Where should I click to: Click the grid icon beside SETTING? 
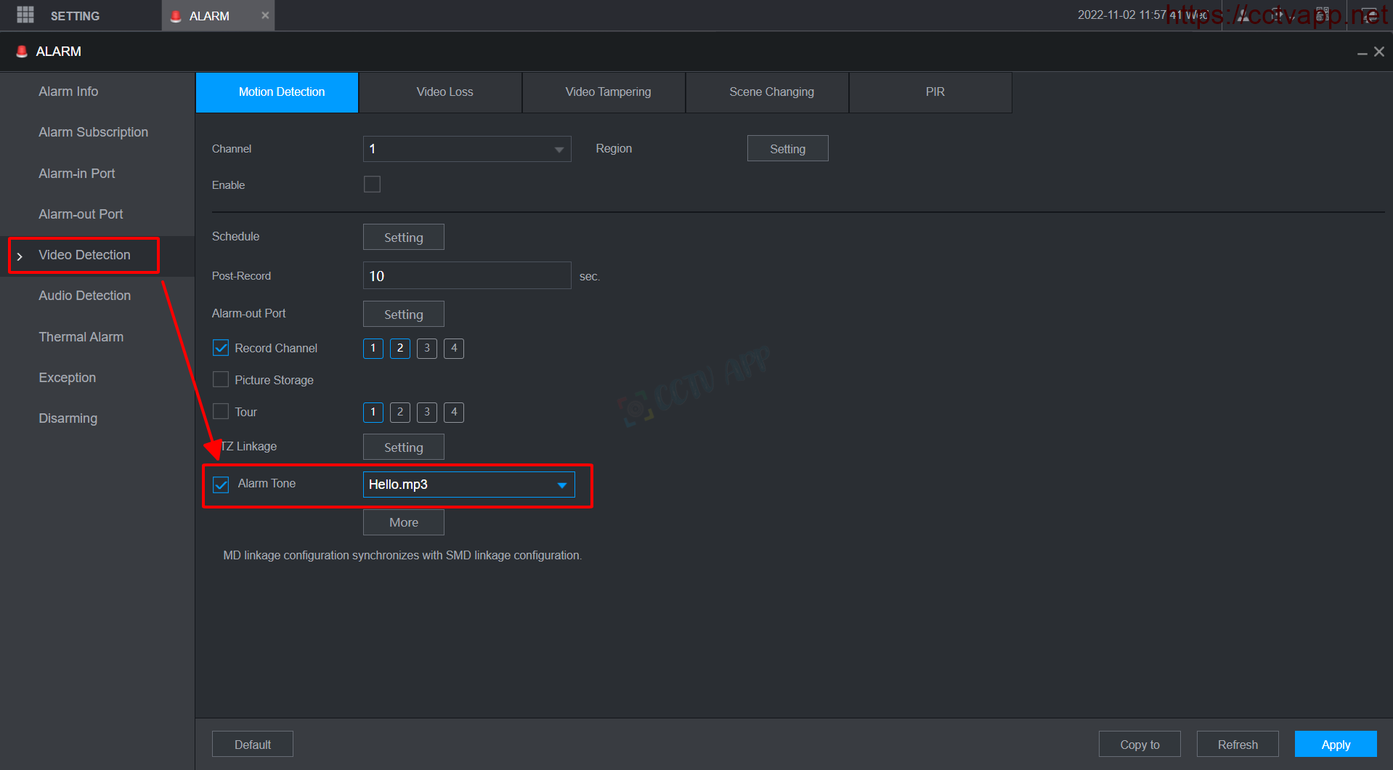(x=25, y=15)
